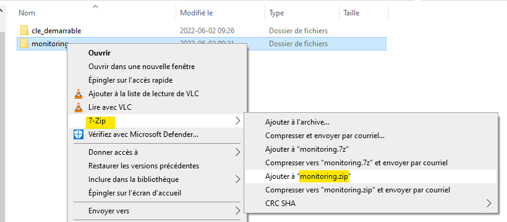Click the VLC cone beside Ajouter à la liste
This screenshot has width=507, height=222.
click(x=79, y=94)
